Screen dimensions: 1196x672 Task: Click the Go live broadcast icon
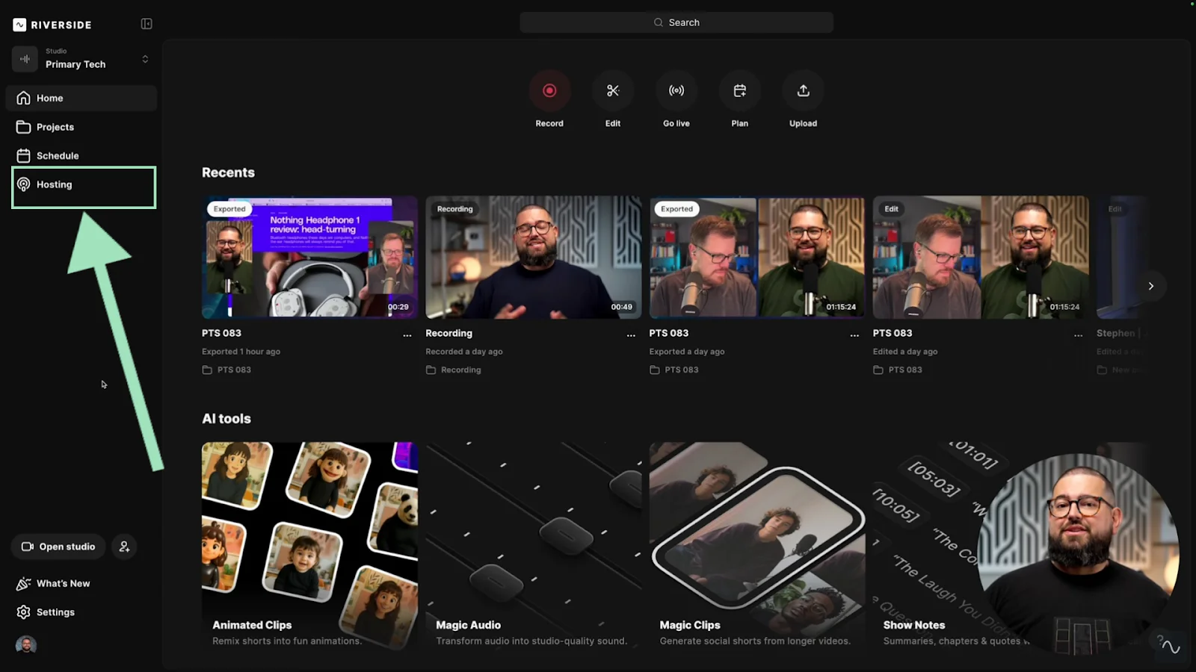coord(676,90)
